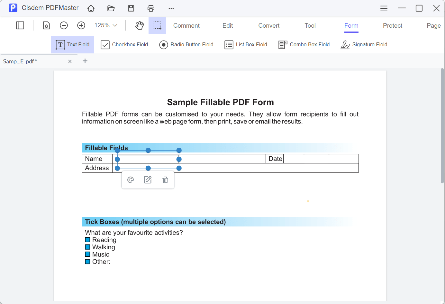The width and height of the screenshot is (445, 304).
Task: Select the Text Field tool
Action: click(x=73, y=45)
